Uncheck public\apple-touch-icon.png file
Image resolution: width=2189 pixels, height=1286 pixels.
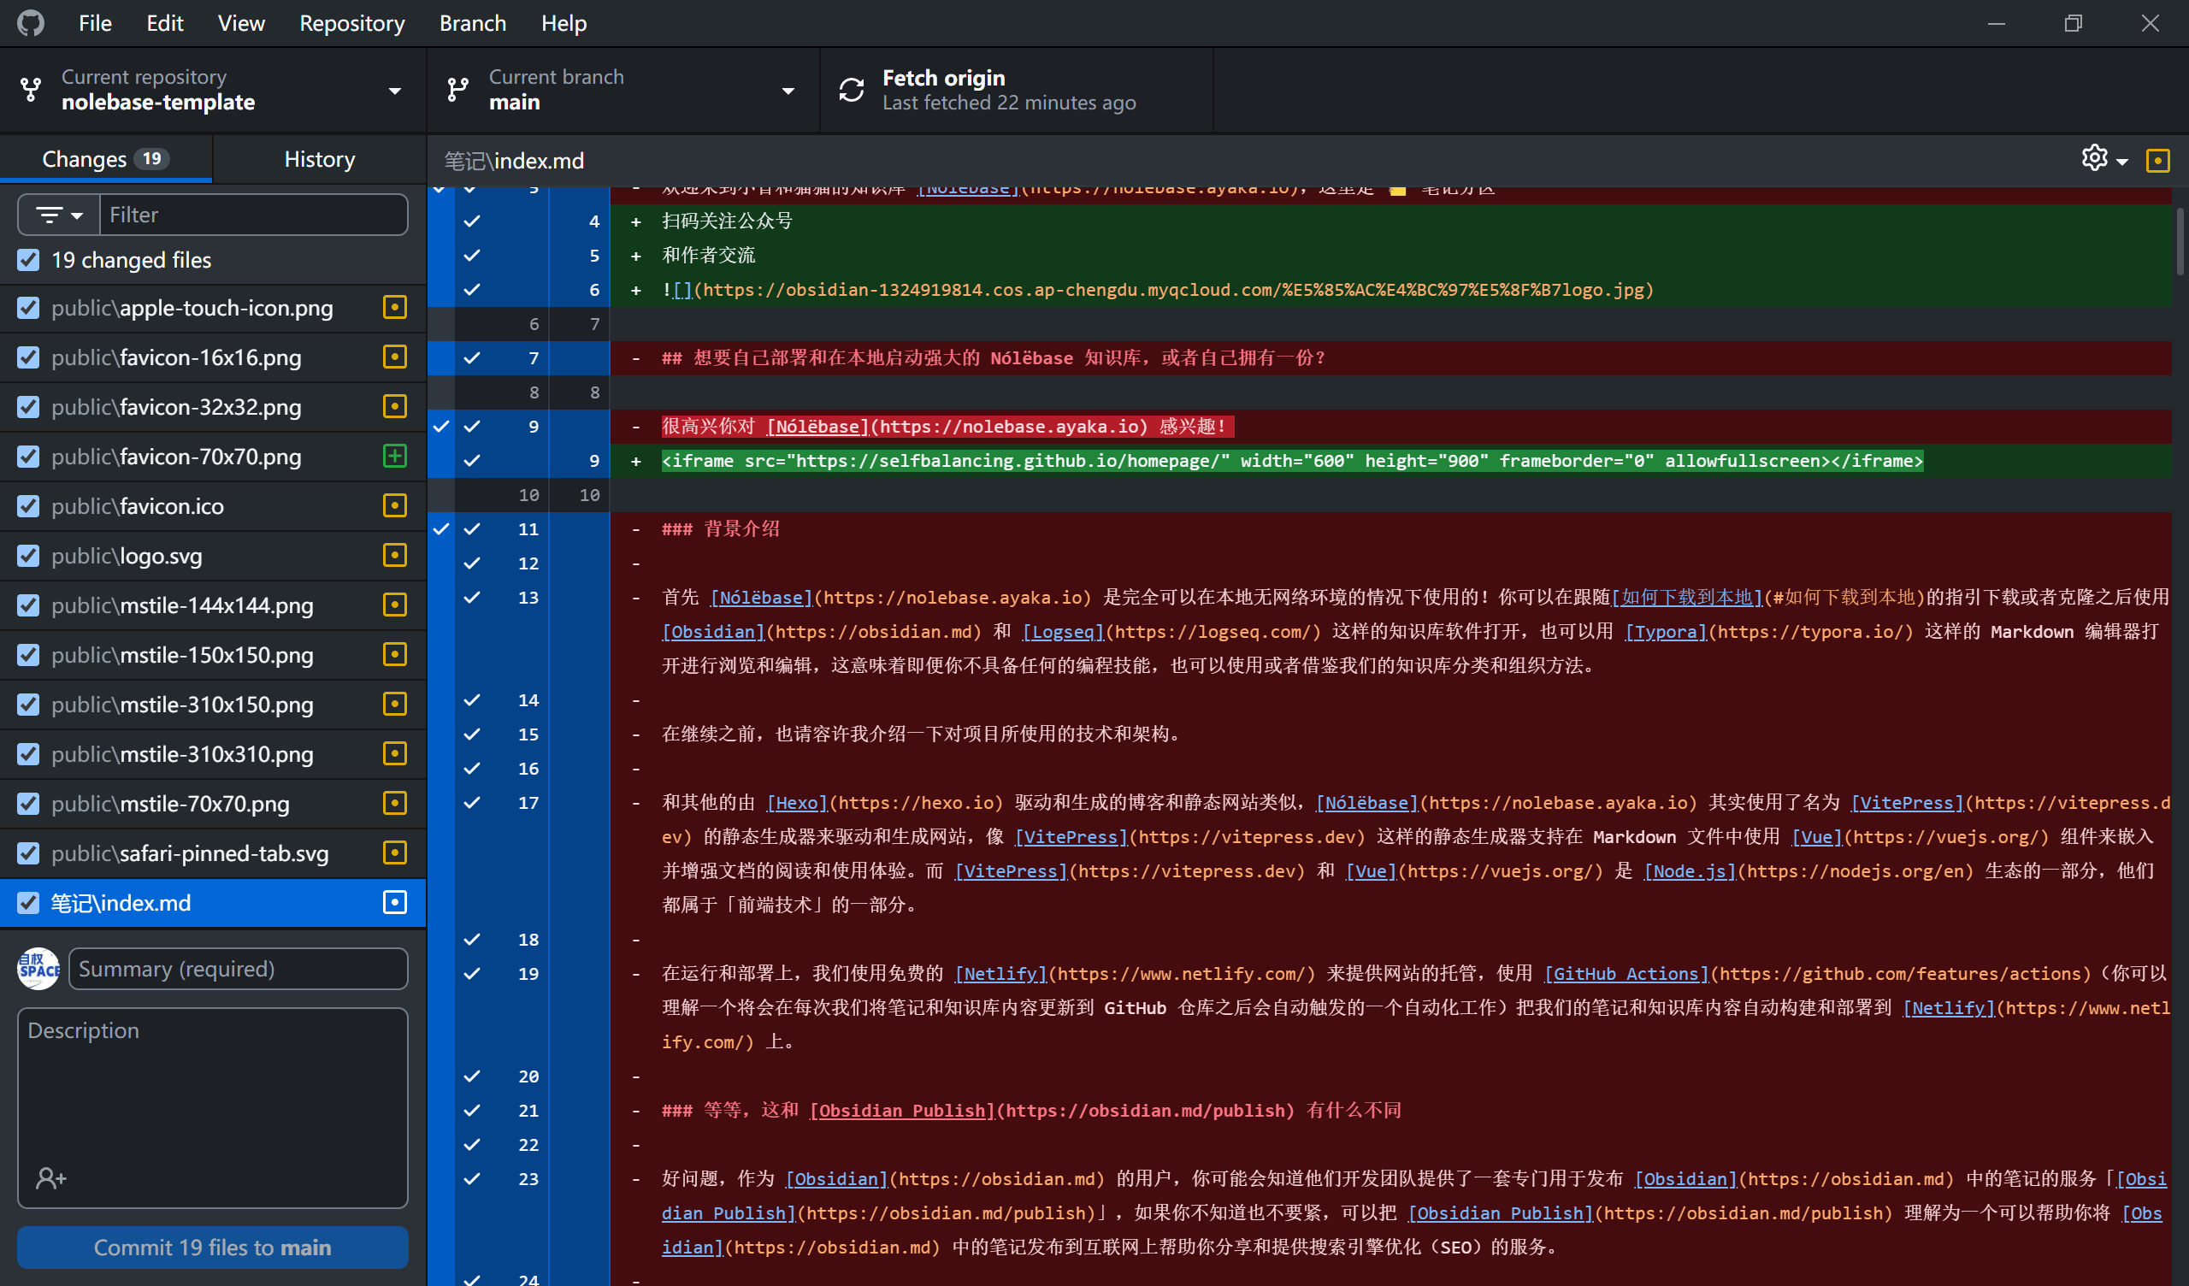[29, 308]
